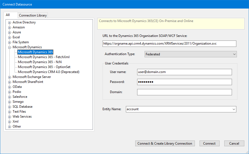Expand the SQL Database node
Viewport: 249px width, 154px height.
[x=10, y=107]
